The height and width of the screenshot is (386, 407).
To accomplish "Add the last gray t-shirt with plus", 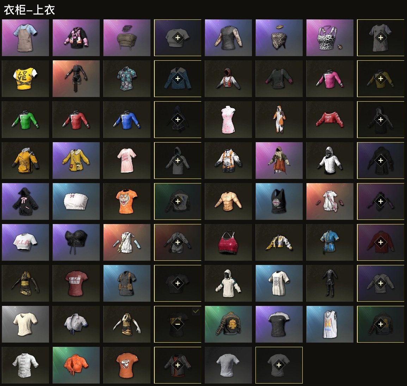I will coord(279,365).
